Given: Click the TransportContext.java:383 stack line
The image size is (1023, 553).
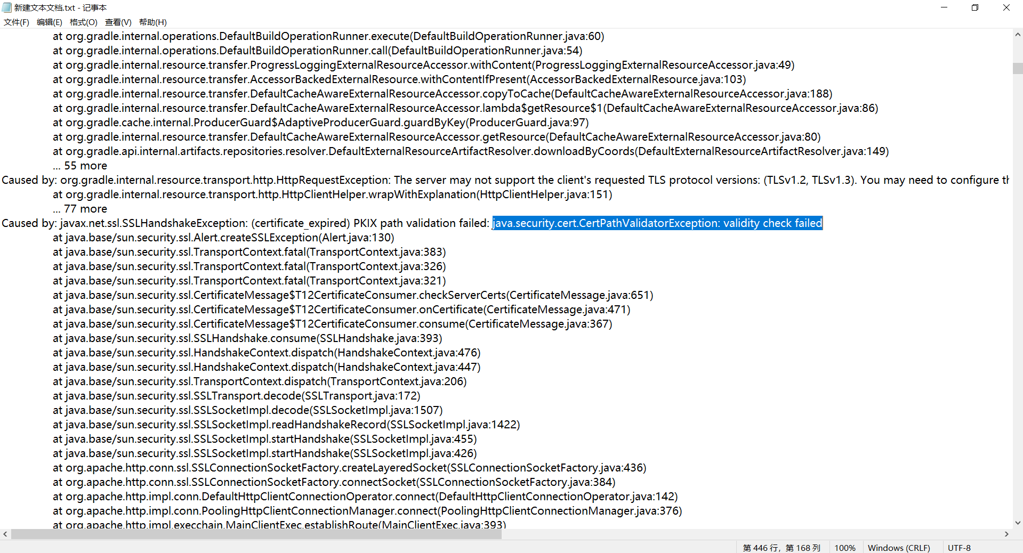Looking at the screenshot, I should click(249, 252).
